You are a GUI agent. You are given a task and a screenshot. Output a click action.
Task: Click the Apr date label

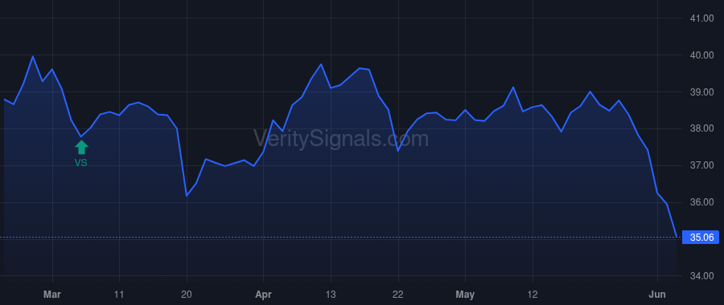[x=263, y=295]
